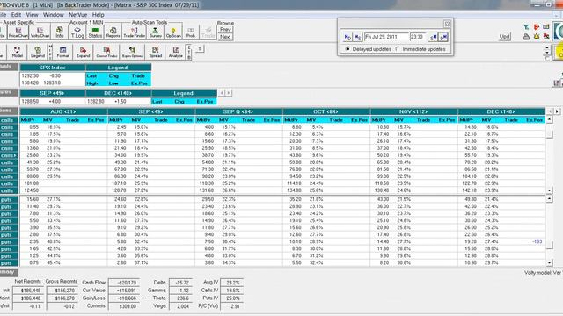Screen dimensions: 563x316
Task: Open the Expire Options tool
Action: click(132, 52)
